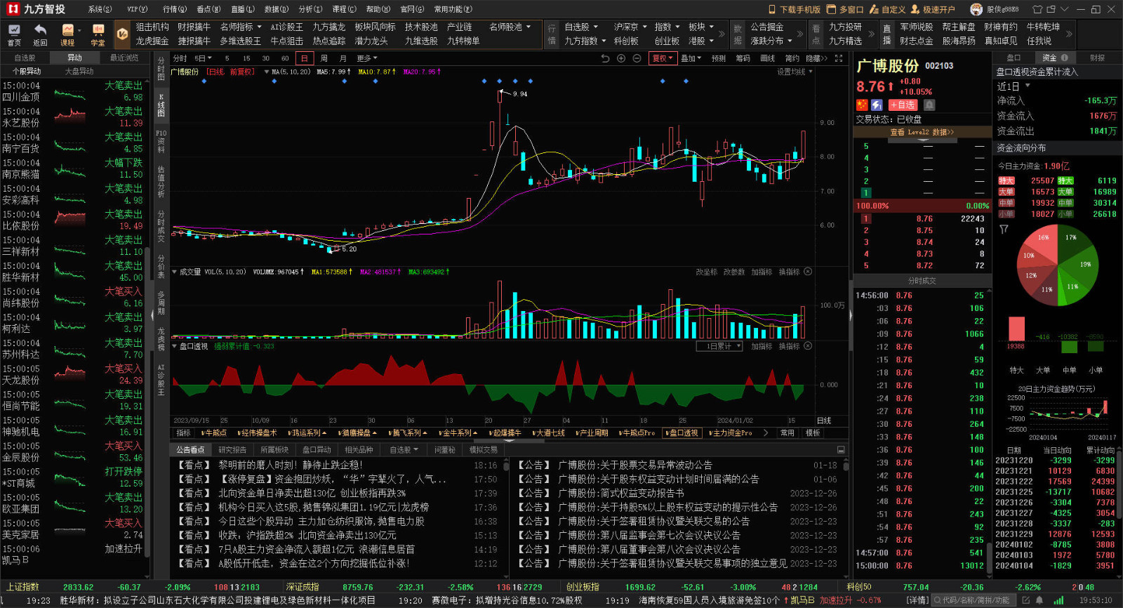Select the 60-minute period

point(285,58)
